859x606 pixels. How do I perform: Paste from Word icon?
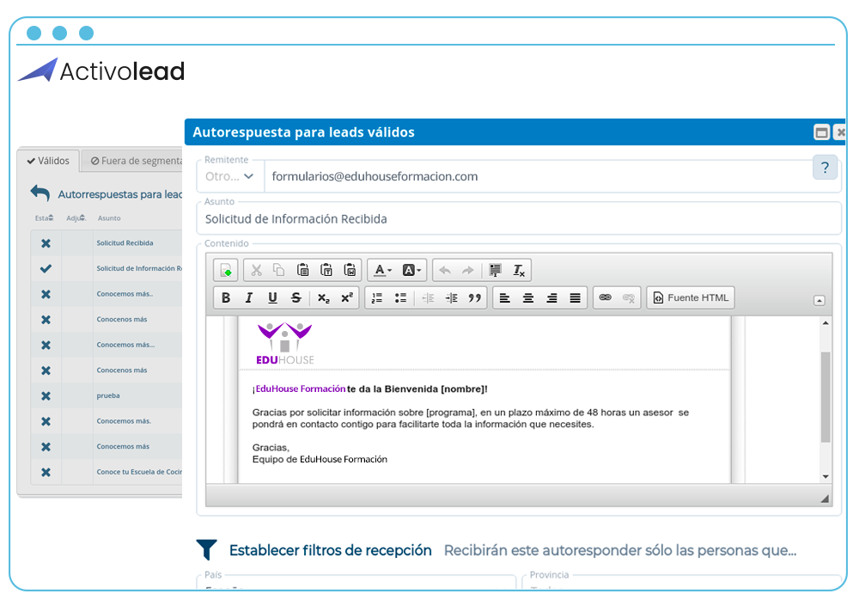tap(350, 270)
